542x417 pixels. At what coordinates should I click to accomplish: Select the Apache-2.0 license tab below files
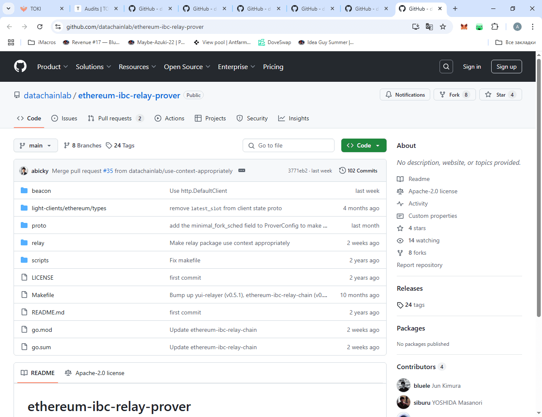click(94, 373)
